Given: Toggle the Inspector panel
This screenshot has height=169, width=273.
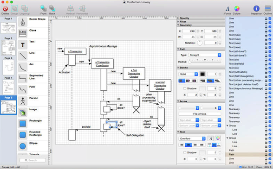Looking at the screenshot, I should [256, 8].
